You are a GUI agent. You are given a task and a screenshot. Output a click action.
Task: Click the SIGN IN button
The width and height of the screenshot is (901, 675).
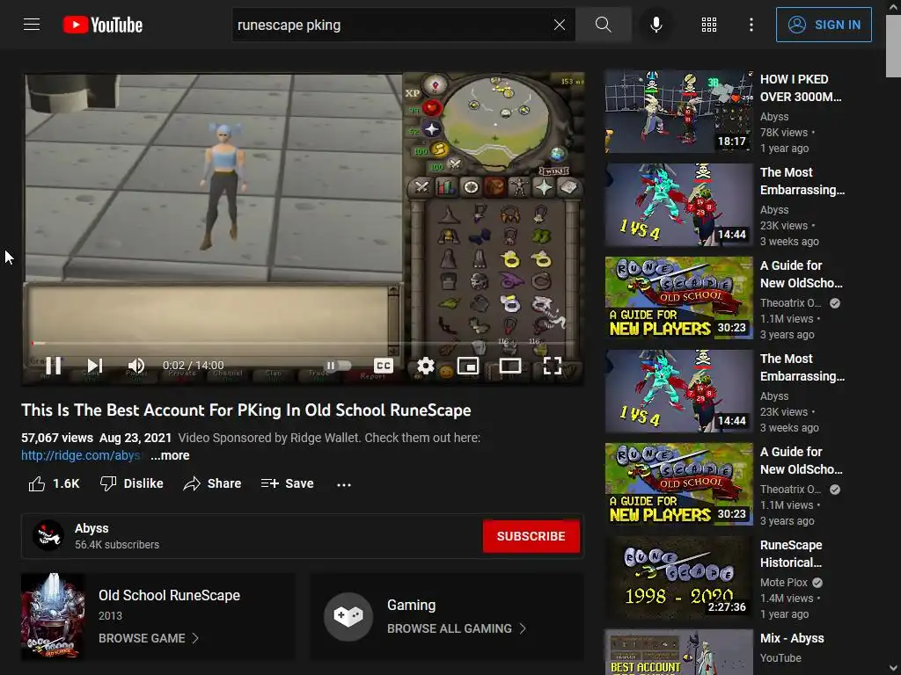[x=824, y=25]
